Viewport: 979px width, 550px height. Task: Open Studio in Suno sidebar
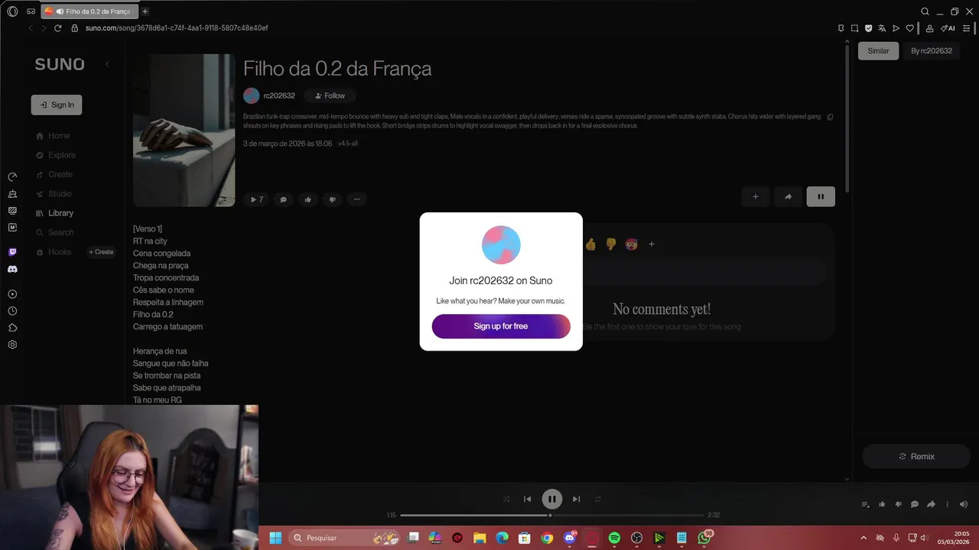(54, 194)
